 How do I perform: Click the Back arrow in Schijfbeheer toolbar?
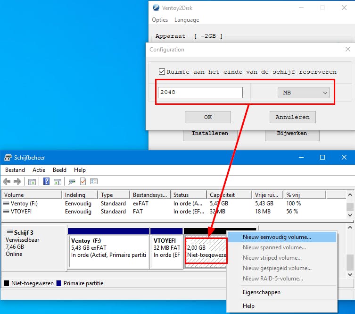(7, 182)
